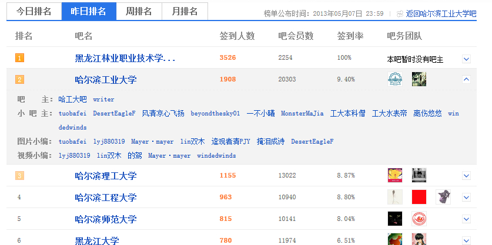Image resolution: width=492 pixels, height=245 pixels.
Task: Click the 签到率 column header
Action: 350,36
